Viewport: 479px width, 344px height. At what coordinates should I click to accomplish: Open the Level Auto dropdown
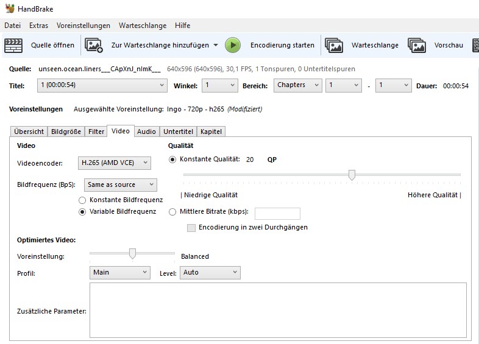point(210,273)
